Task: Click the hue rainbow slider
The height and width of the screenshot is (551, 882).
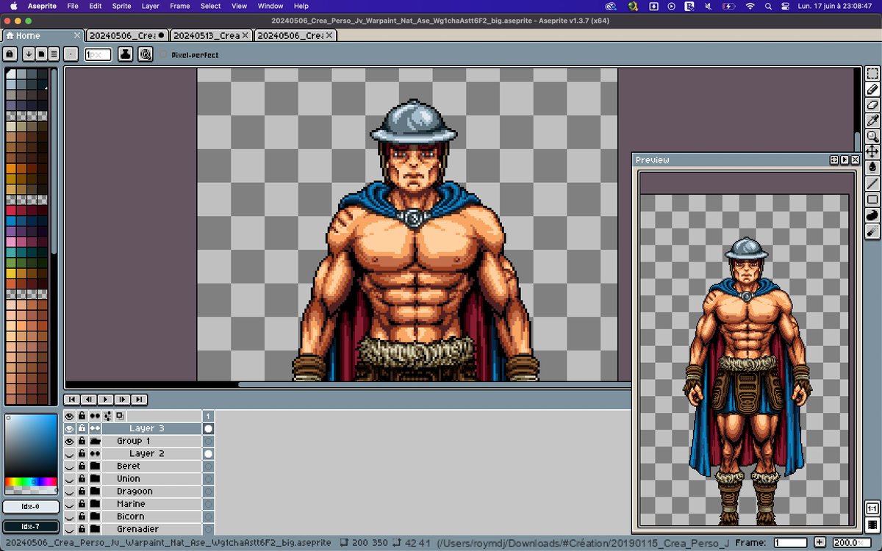Action: [30, 483]
